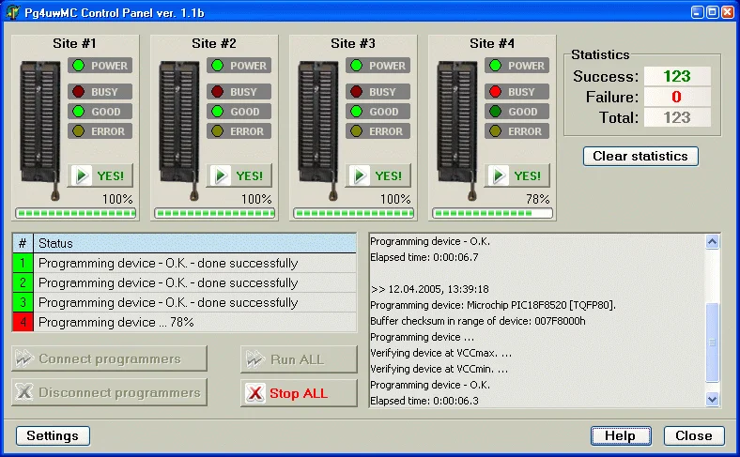Click the Site #3 BUSY indicator LED
The image size is (740, 457).
356,92
